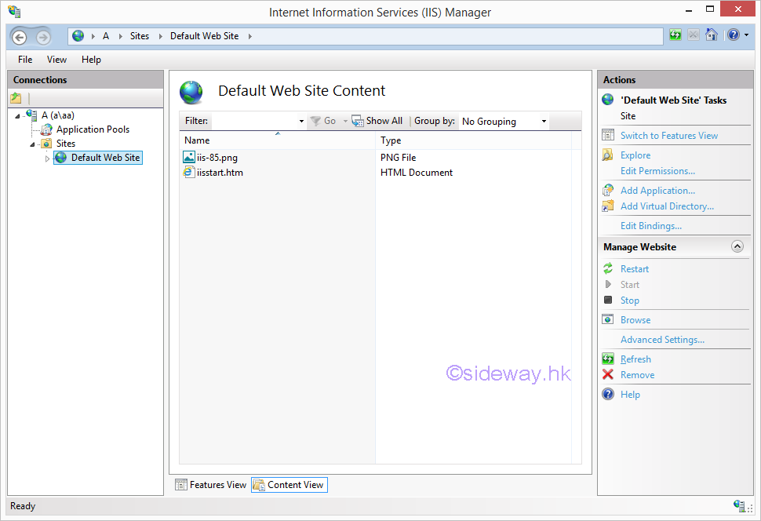Click the green Restart arrows icon
The image size is (761, 521).
608,268
